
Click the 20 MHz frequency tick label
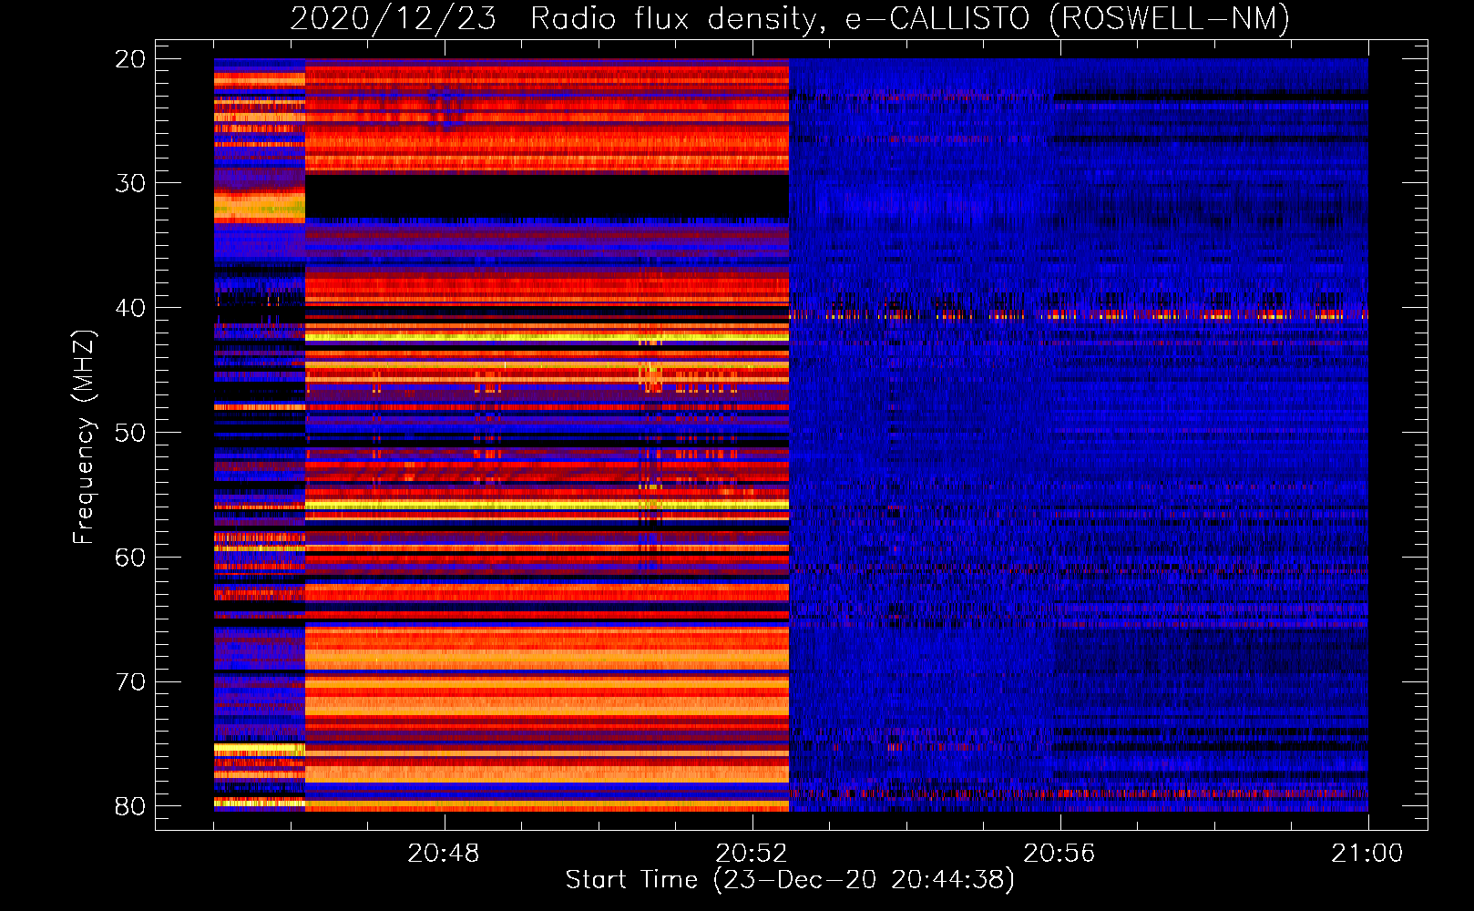pos(130,58)
